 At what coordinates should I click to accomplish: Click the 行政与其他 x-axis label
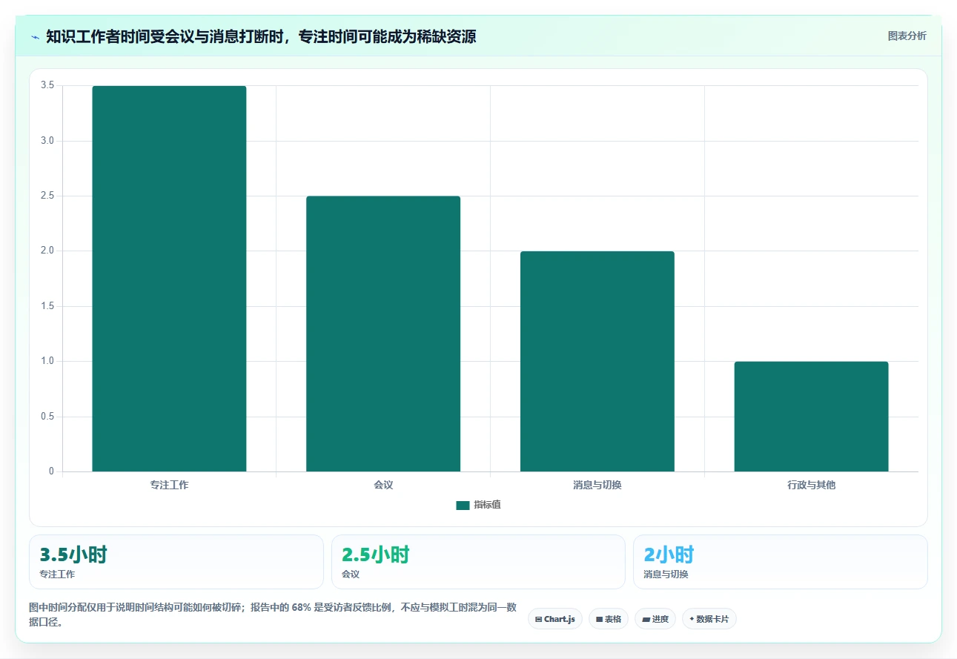coord(811,485)
